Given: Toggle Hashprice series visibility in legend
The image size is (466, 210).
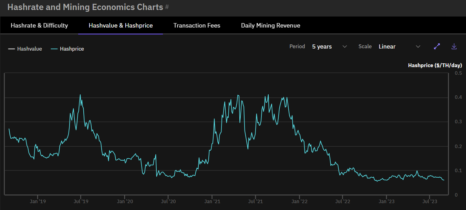Looking at the screenshot, I should coord(68,49).
